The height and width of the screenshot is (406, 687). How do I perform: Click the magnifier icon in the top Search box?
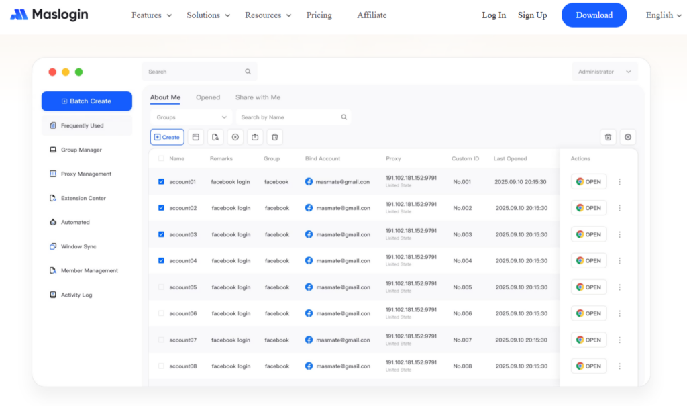click(x=248, y=72)
